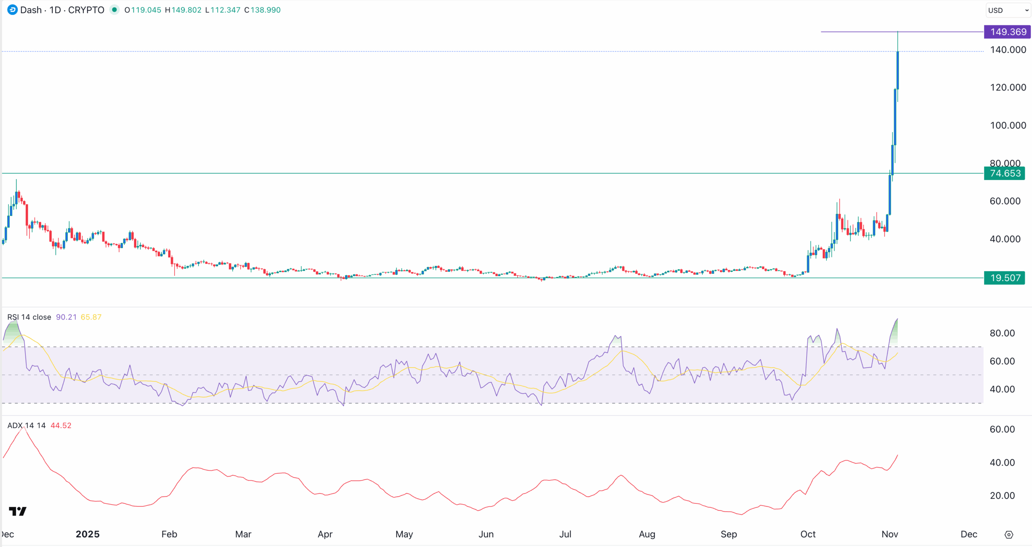
Task: Click the ADX 20.00 axis label
Action: click(x=1002, y=496)
